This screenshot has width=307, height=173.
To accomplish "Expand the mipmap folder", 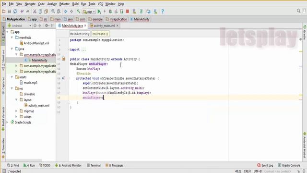I will click(x=16, y=111).
